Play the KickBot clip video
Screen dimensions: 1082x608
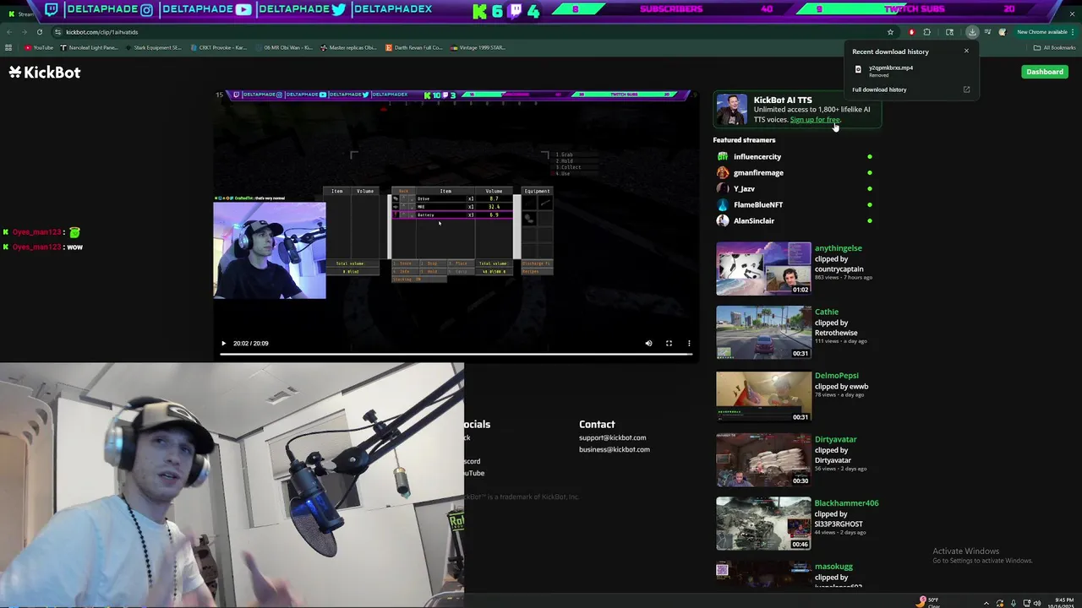pyautogui.click(x=223, y=343)
